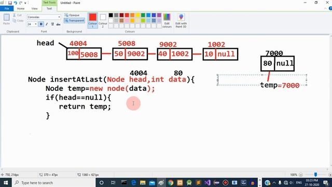Click the taskbar search box
Screen dimensions: 332x187
54,182
